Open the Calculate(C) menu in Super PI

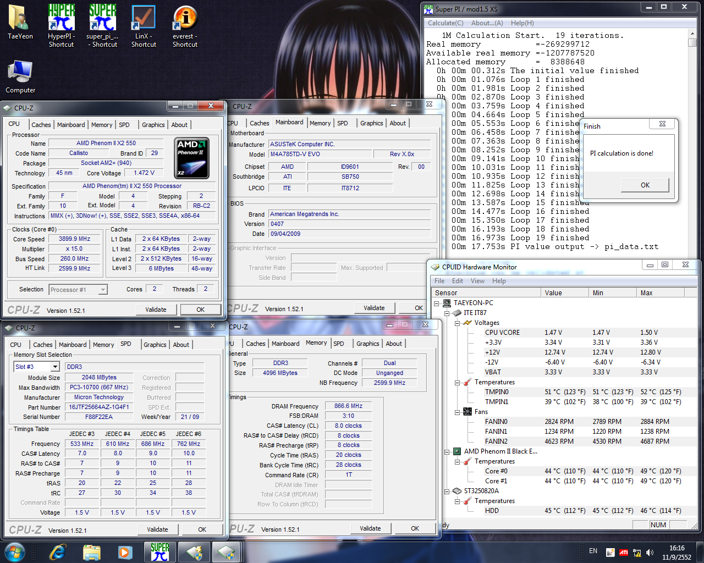[x=446, y=23]
